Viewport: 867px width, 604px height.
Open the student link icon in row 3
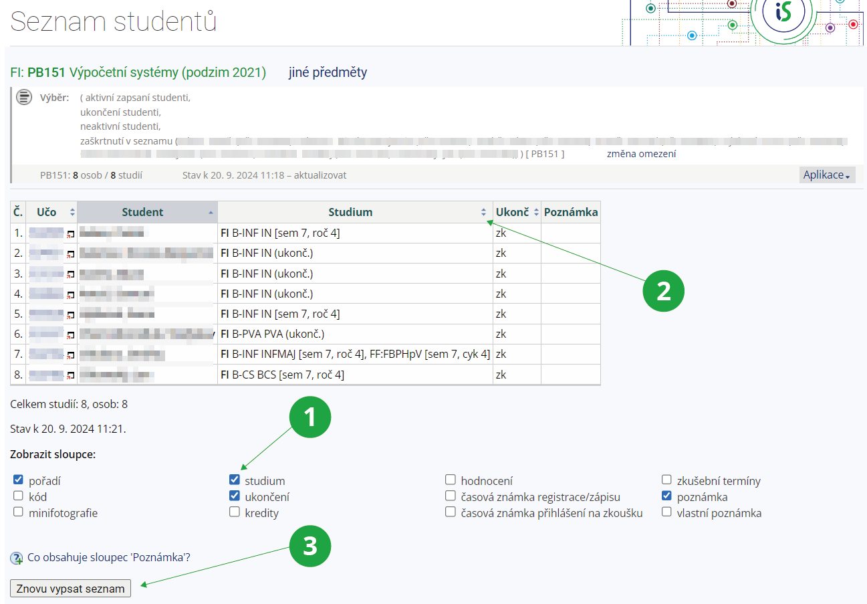70,274
